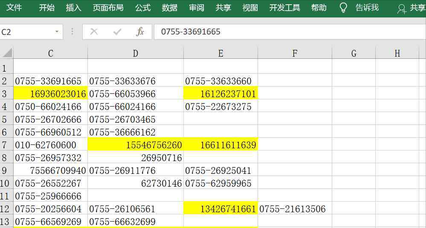Click the Tell Me lightbulb icon
The height and width of the screenshot is (228, 426).
click(x=343, y=8)
